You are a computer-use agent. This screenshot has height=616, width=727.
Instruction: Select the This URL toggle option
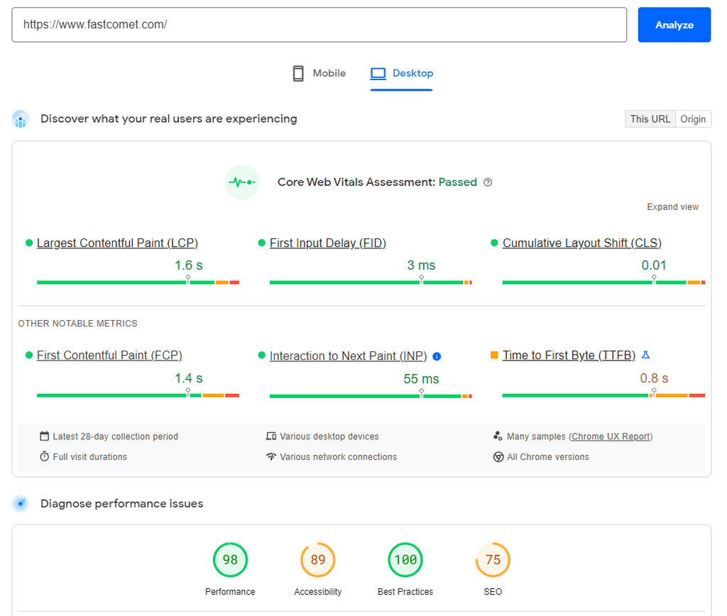650,119
